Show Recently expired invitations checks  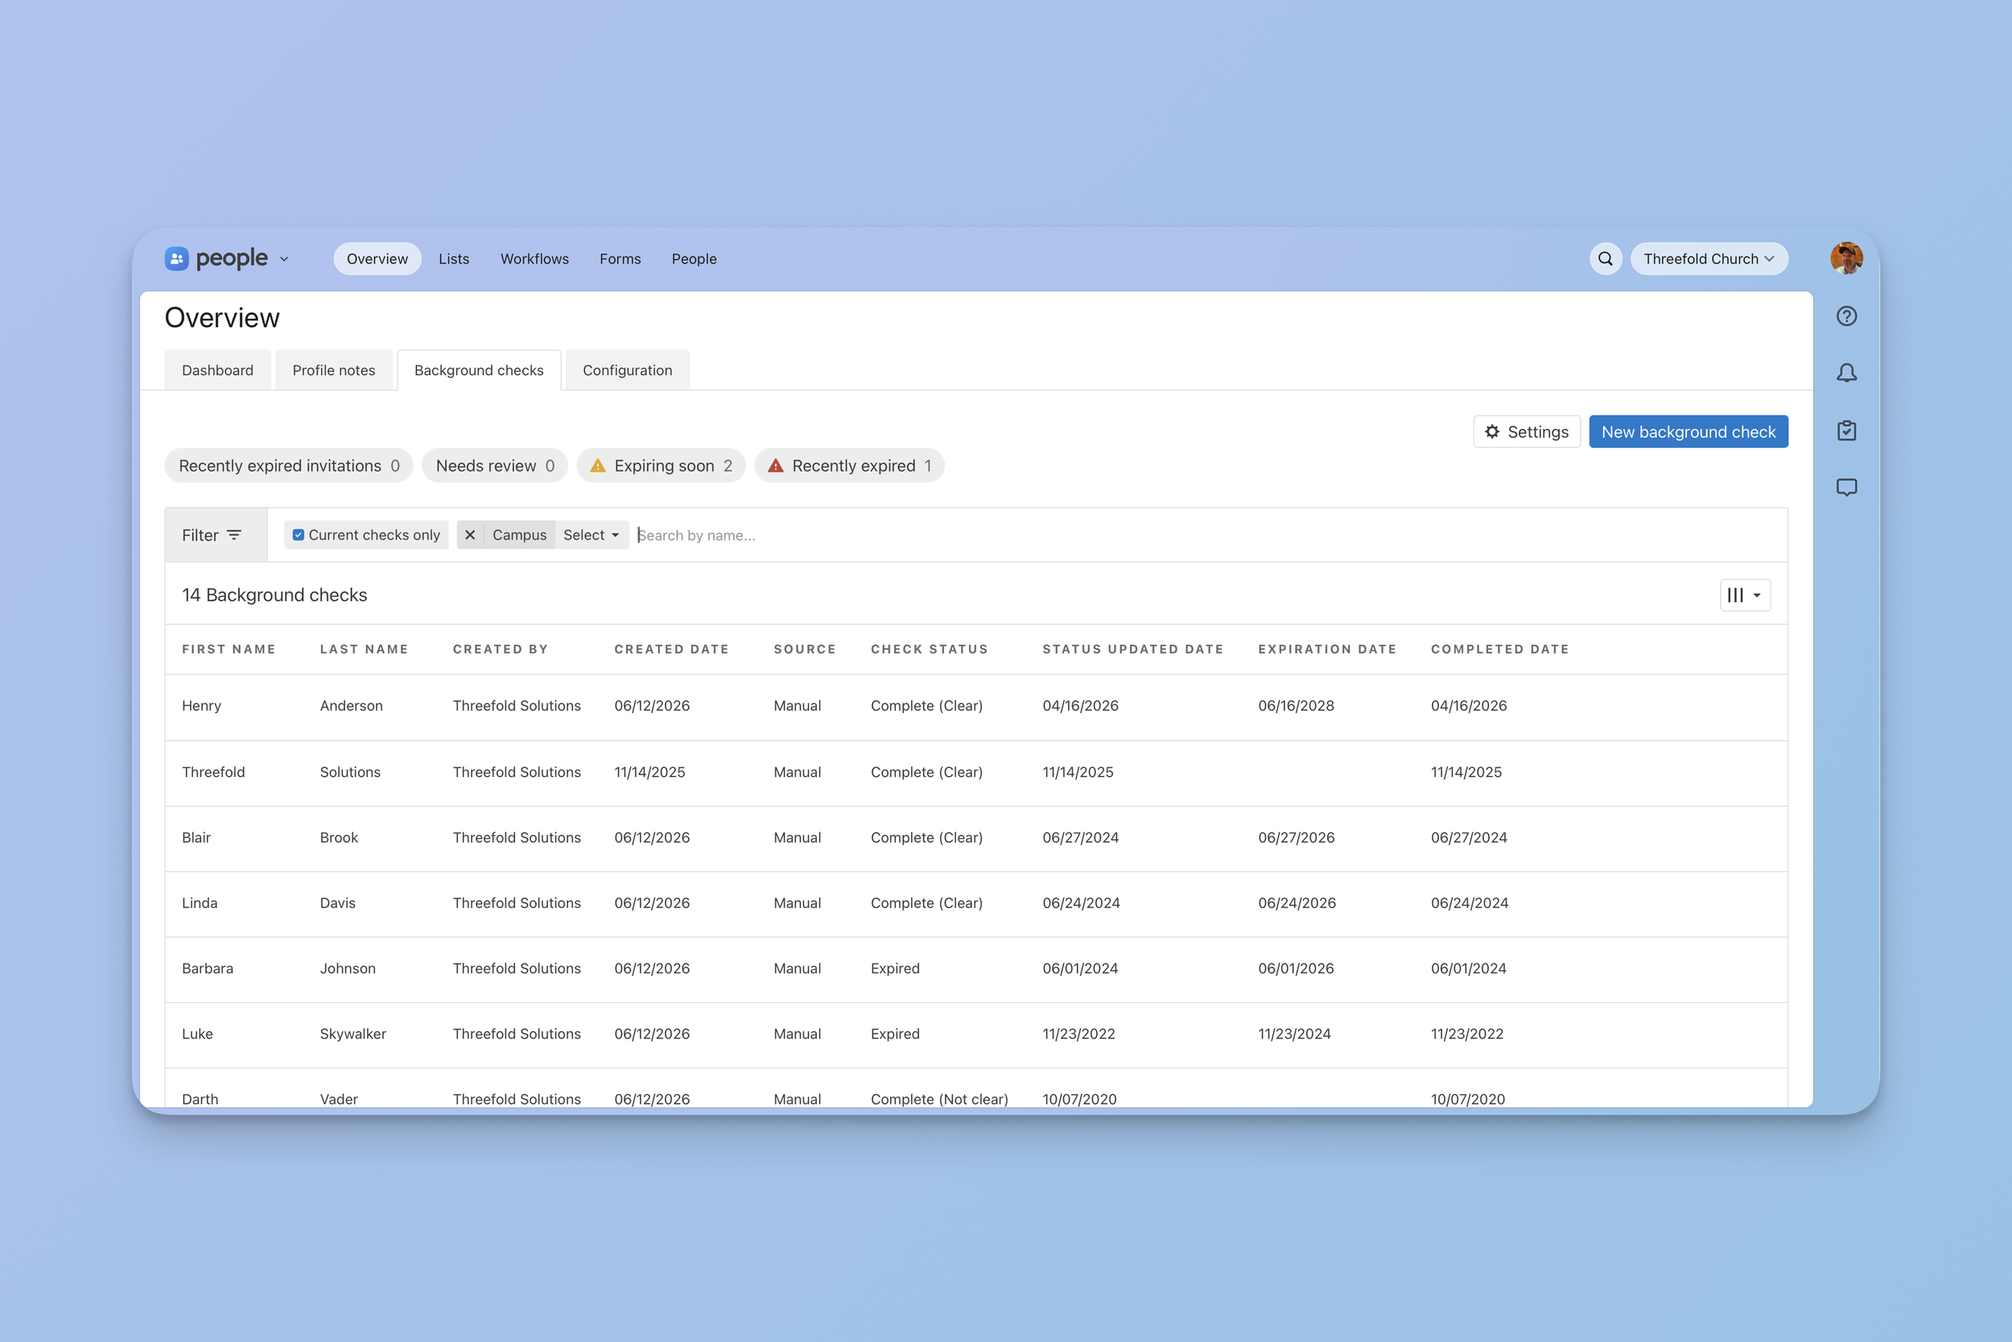289,465
